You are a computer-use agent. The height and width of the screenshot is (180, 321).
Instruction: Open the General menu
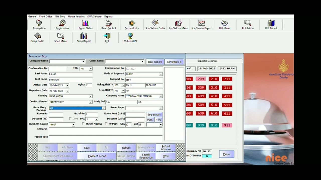click(x=32, y=16)
